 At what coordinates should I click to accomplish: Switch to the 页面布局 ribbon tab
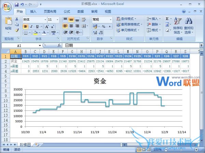tap(50, 12)
